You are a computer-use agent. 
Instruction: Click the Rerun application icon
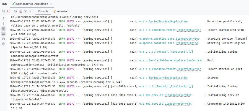click(x=3, y=11)
